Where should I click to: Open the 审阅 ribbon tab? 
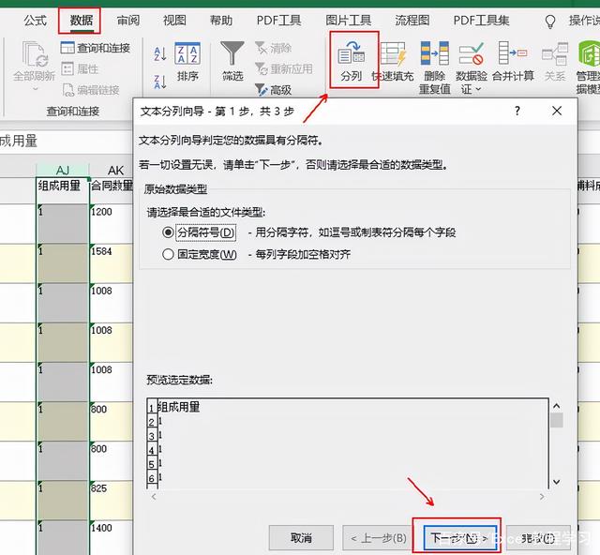click(127, 21)
